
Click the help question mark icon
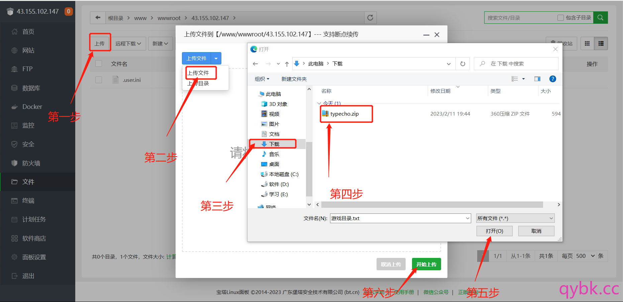pyautogui.click(x=553, y=79)
